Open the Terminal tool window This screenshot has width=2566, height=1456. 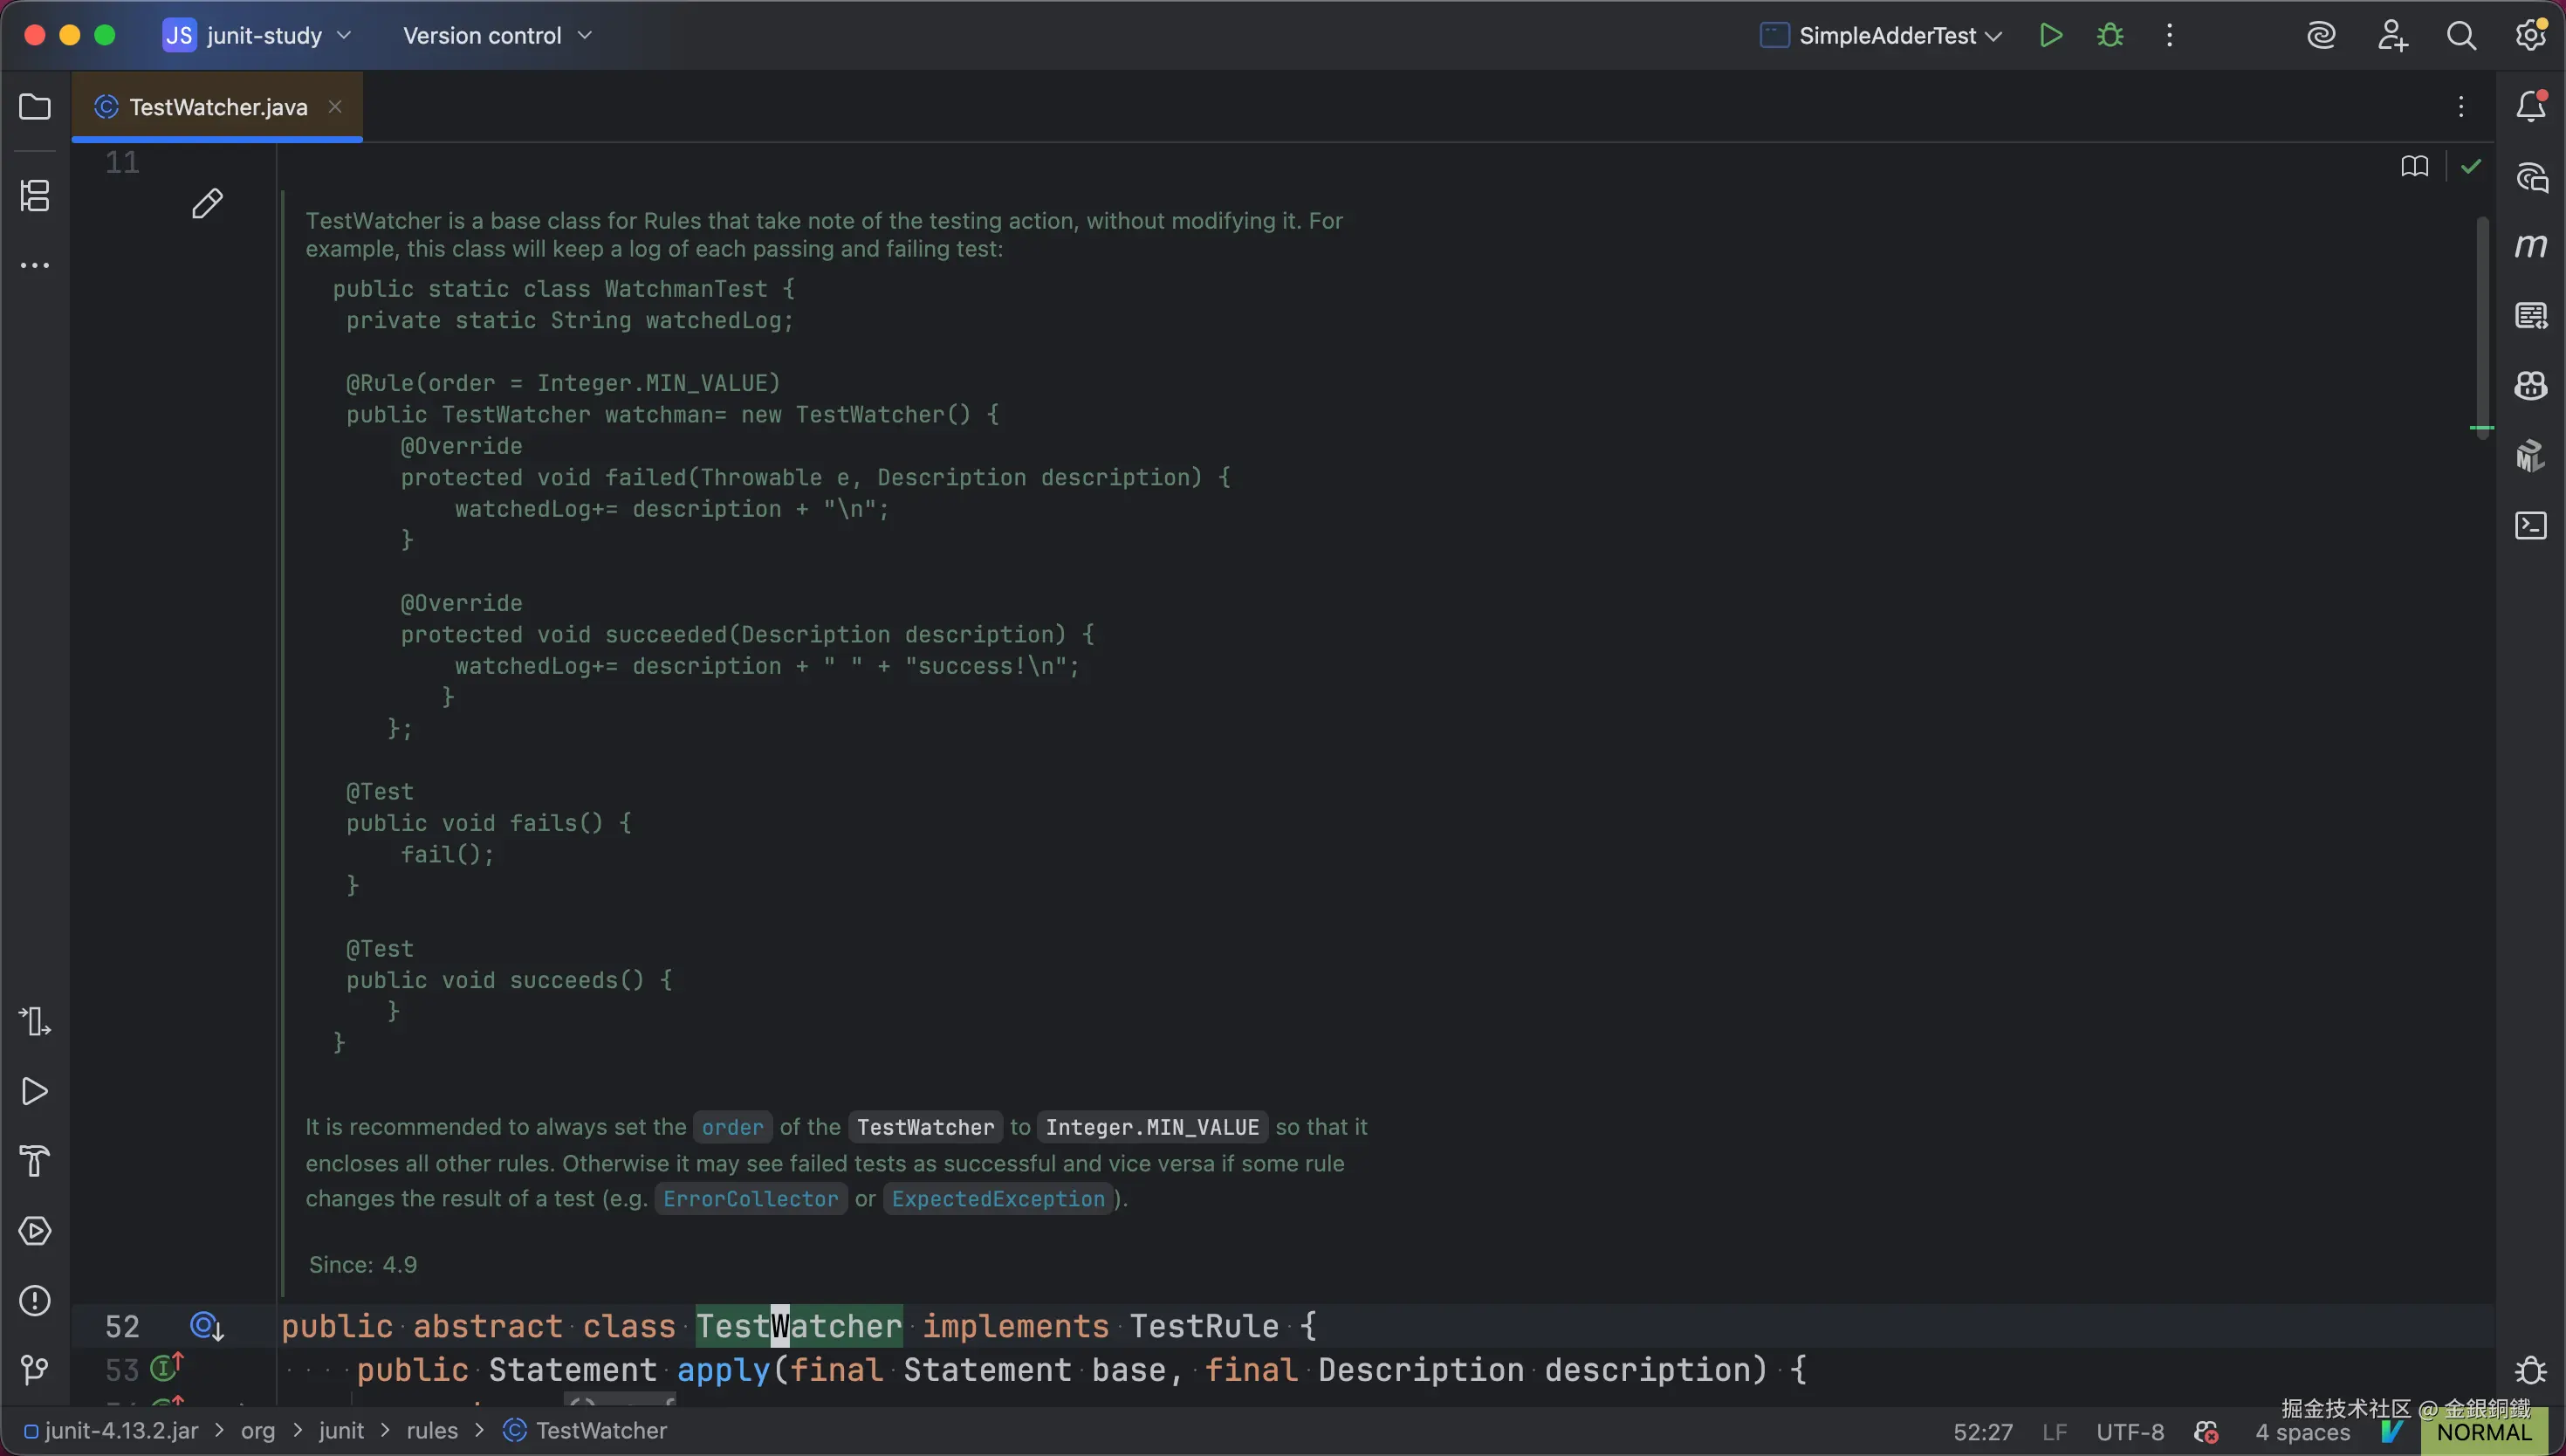(x=2530, y=526)
